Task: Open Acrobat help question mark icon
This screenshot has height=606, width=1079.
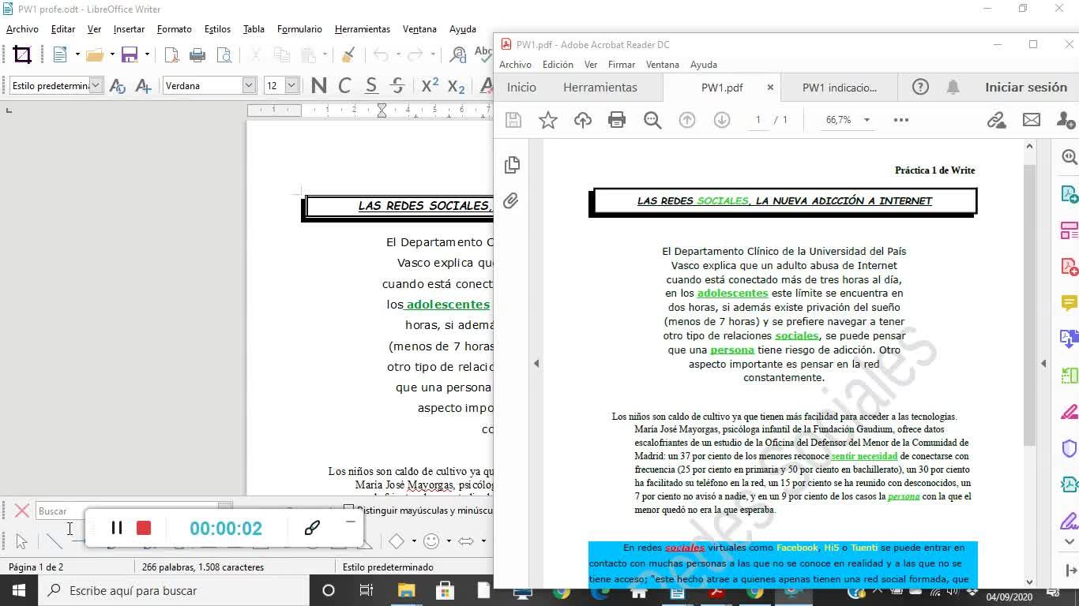Action: click(920, 88)
